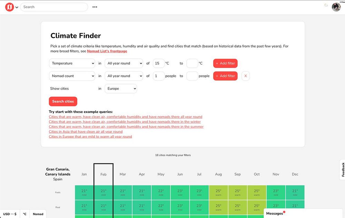Click the Real row label
Image resolution: width=345 pixels, height=218 pixels.
pyautogui.click(x=58, y=207)
